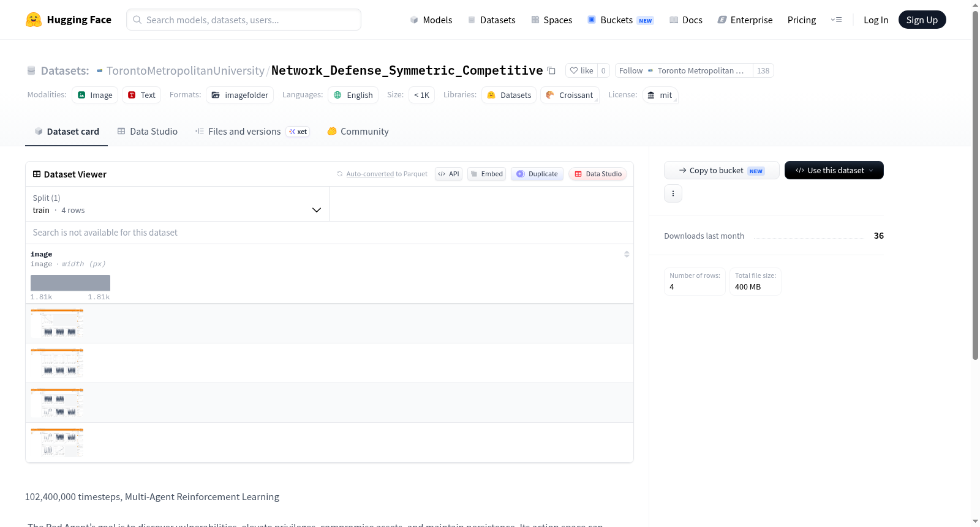Click the Text modality tag
Image resolution: width=980 pixels, height=527 pixels.
141,95
